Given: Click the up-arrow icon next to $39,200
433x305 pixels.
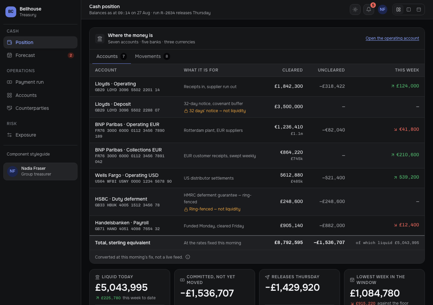Looking at the screenshot, I should pyautogui.click(x=395, y=177).
